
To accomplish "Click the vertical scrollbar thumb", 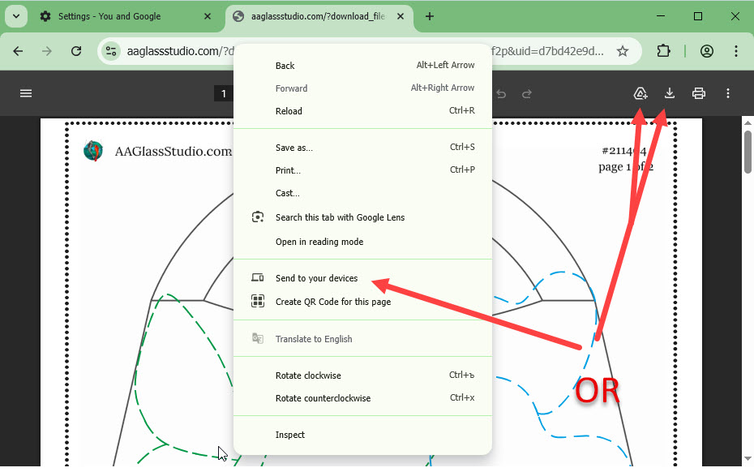I will [748, 150].
